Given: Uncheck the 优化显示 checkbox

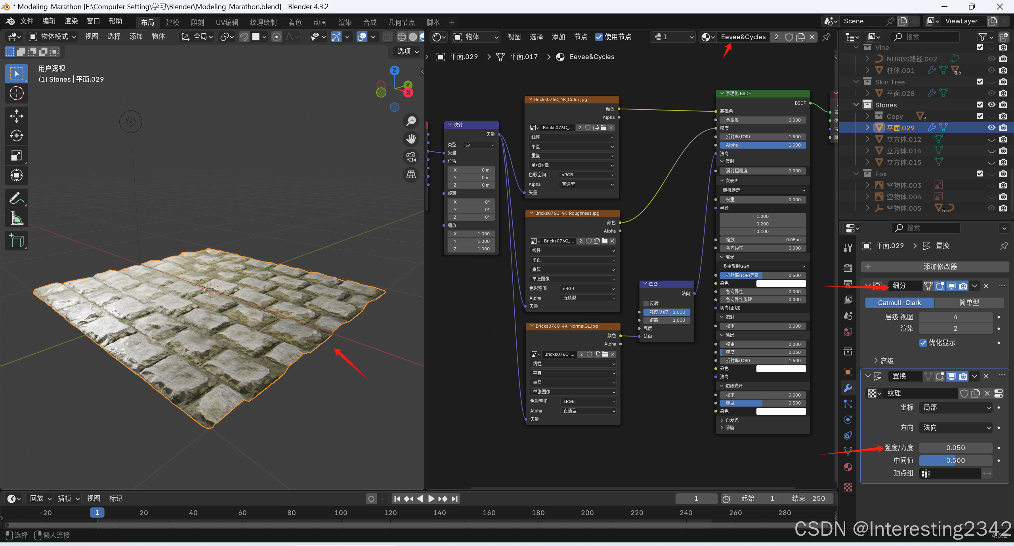Looking at the screenshot, I should coord(923,343).
